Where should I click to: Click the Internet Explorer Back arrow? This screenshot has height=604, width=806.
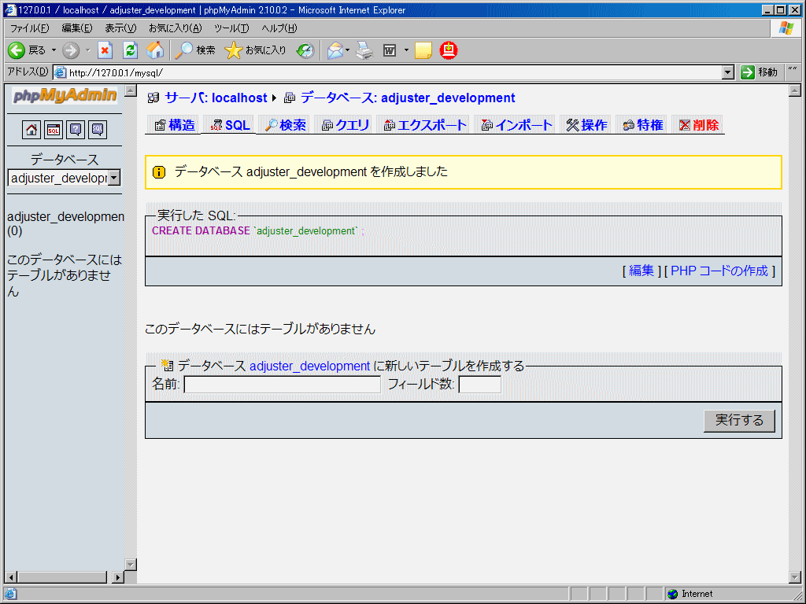click(17, 50)
